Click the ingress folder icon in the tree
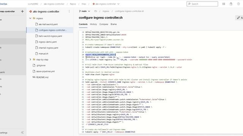243x136 pixels. point(34,18)
